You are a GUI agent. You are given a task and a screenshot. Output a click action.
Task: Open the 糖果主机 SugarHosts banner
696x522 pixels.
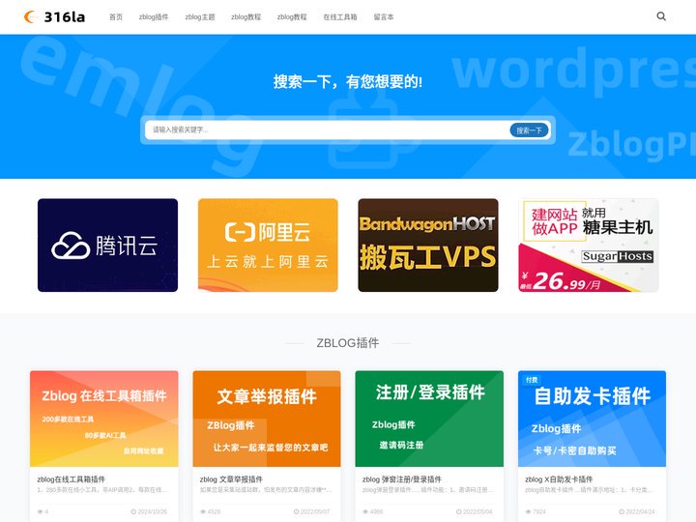click(588, 245)
